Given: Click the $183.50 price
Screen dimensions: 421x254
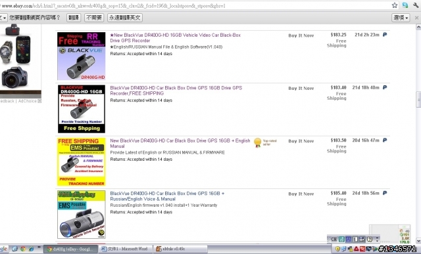Looking at the screenshot, I should tap(338, 140).
